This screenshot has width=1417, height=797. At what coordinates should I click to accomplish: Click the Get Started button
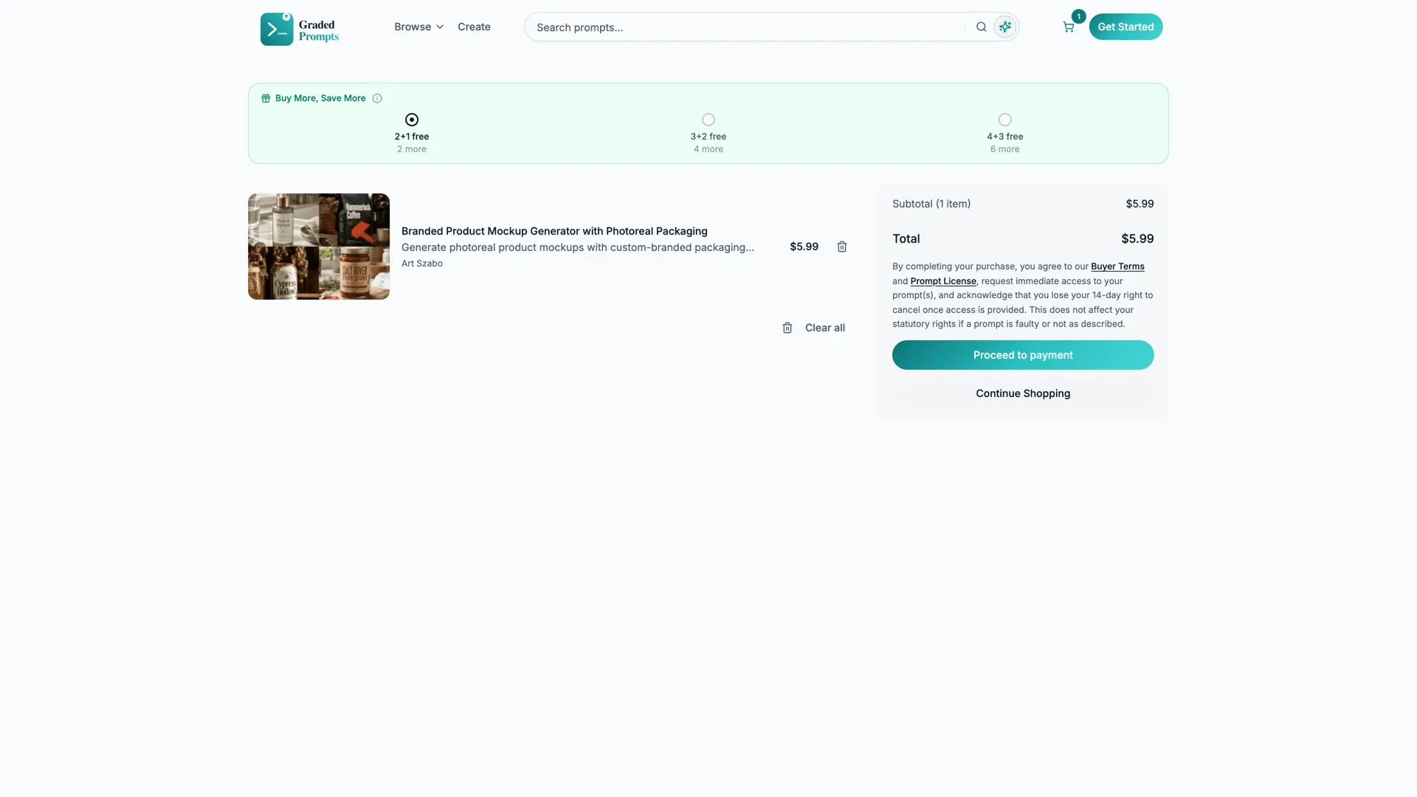1125,27
